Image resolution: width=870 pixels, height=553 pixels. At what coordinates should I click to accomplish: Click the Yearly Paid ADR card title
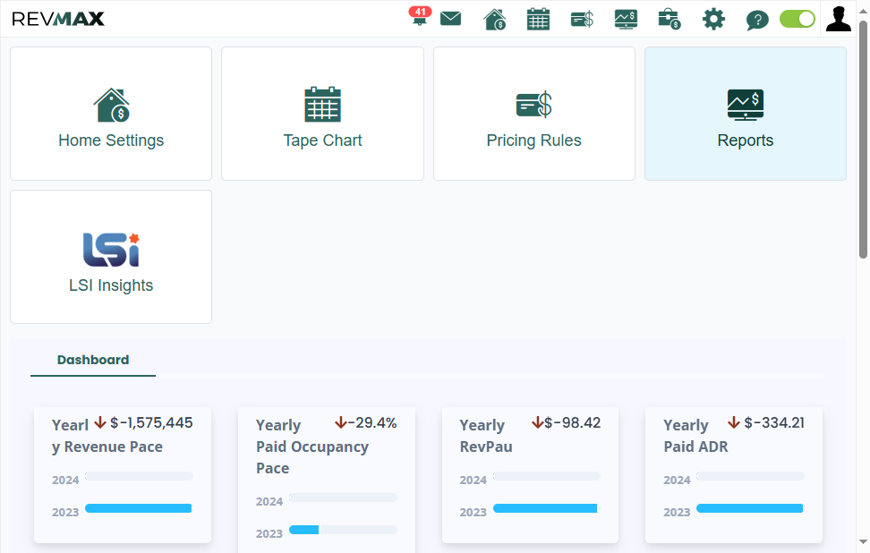click(x=695, y=436)
